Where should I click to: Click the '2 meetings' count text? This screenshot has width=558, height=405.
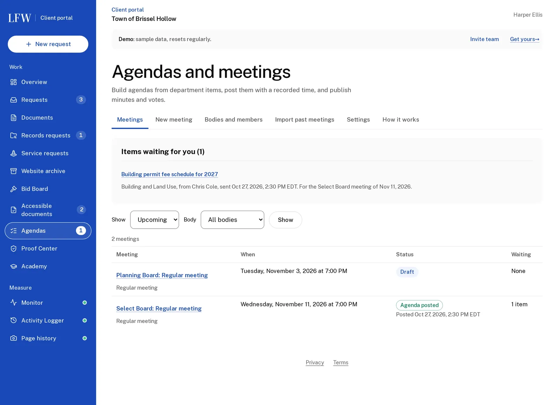pyautogui.click(x=125, y=239)
